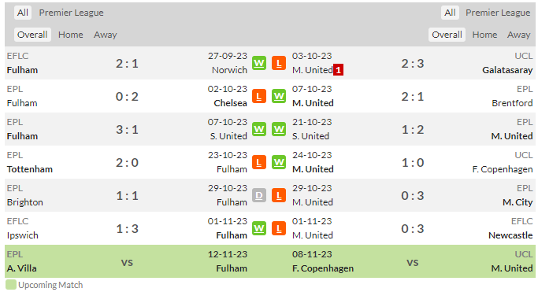This screenshot has height=303, width=538.
Task: Select the right Overall tab
Action: pos(447,35)
